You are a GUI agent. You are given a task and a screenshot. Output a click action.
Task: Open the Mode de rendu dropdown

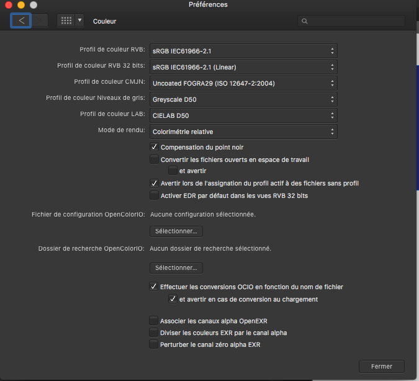pos(243,132)
